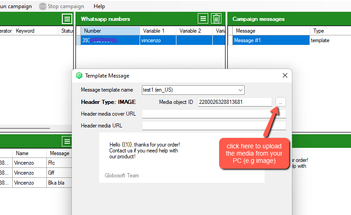Click the Number column header
The image size is (351, 215).
[x=110, y=31]
